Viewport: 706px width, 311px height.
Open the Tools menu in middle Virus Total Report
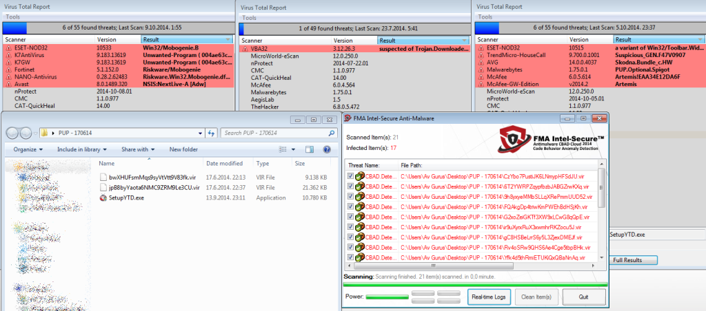click(250, 18)
